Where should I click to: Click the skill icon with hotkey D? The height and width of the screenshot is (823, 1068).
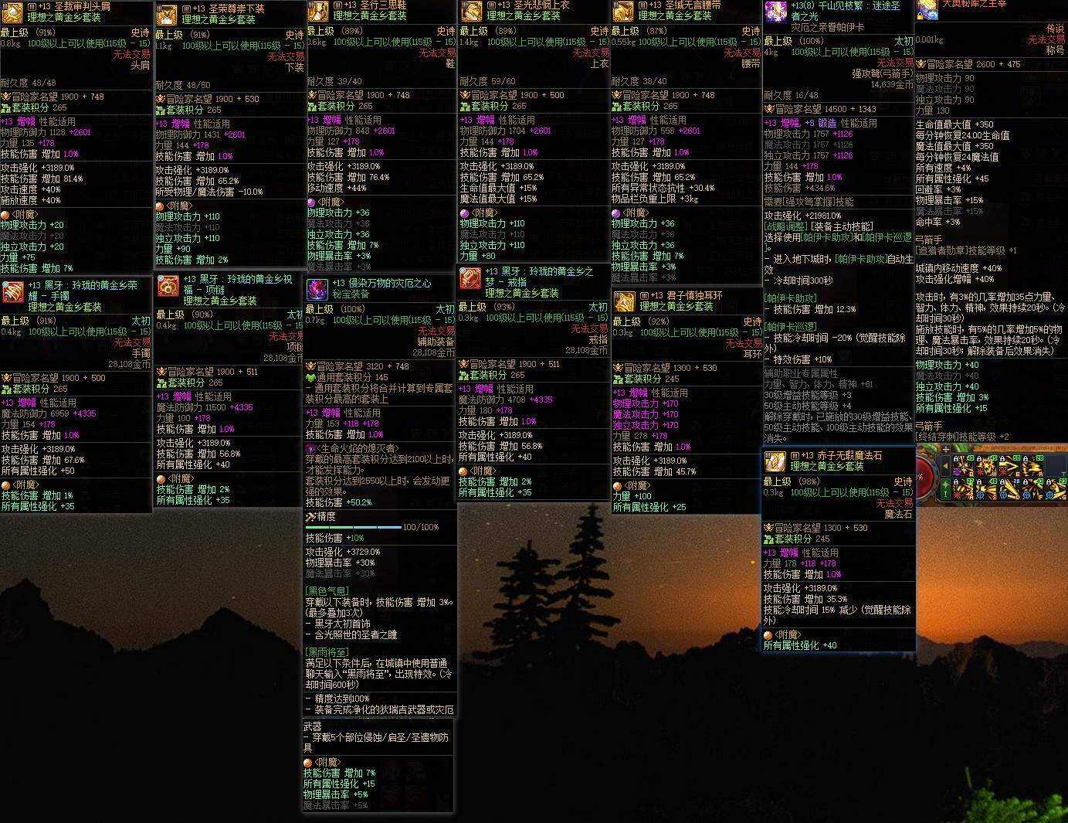coord(1009,489)
